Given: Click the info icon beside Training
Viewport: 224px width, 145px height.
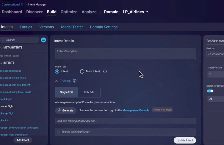Looking at the screenshot, I should 75,81.
